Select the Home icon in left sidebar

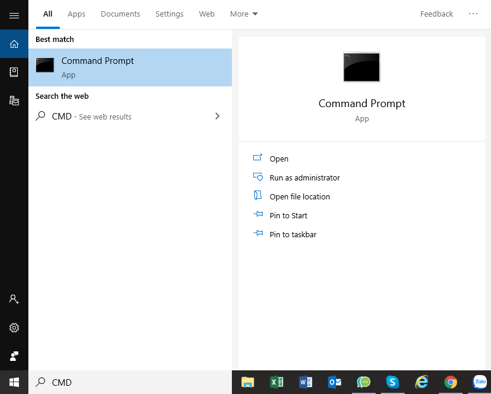(14, 44)
